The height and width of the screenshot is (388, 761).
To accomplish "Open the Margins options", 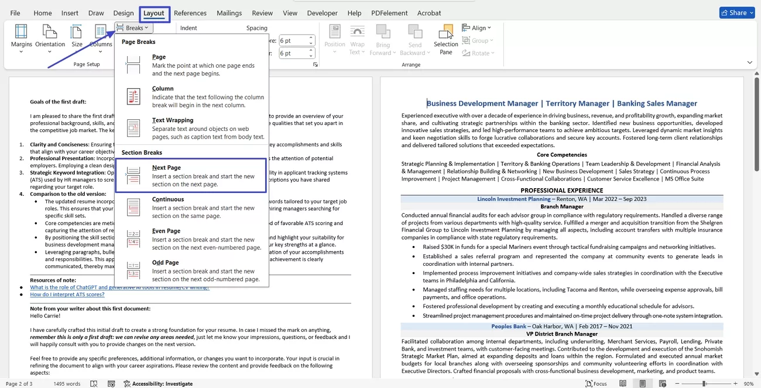I will (x=21, y=36).
